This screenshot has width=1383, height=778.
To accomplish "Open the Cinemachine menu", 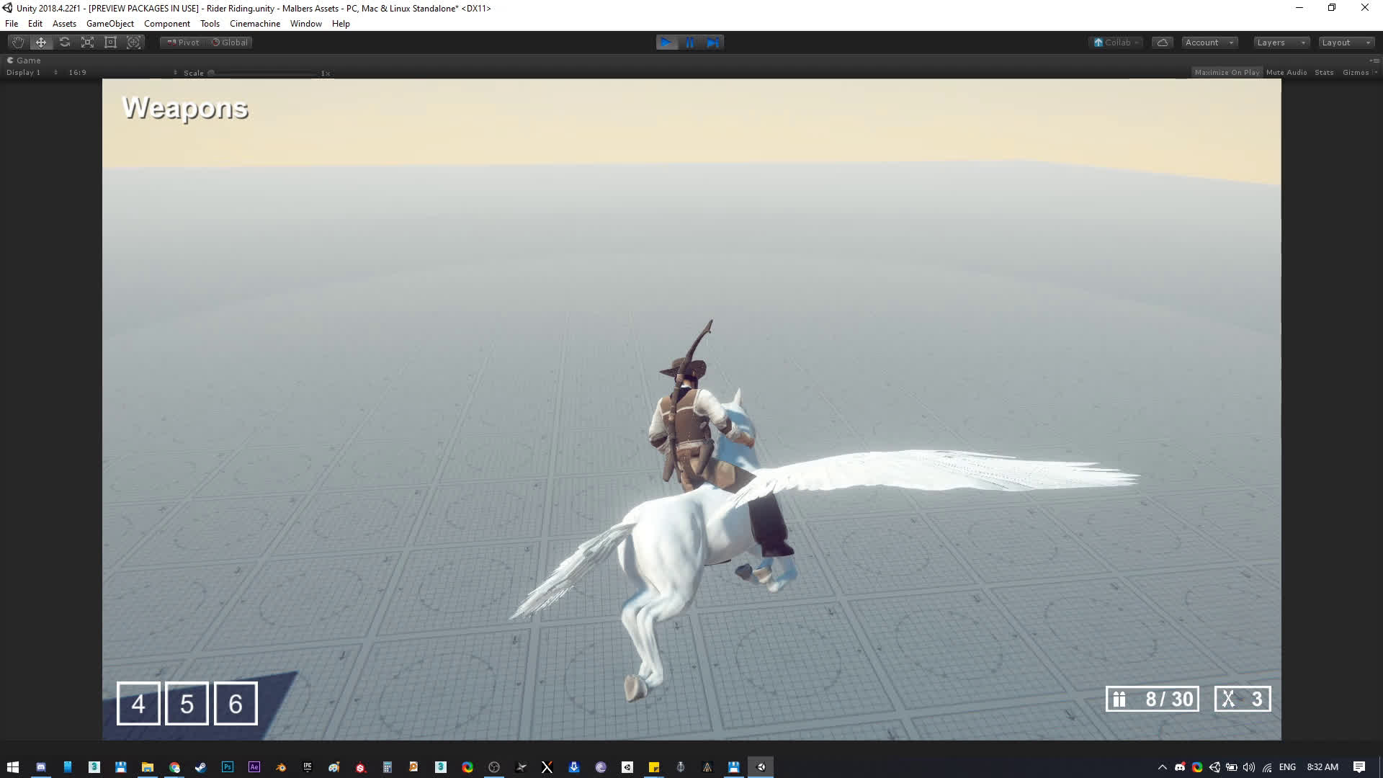I will [x=254, y=24].
